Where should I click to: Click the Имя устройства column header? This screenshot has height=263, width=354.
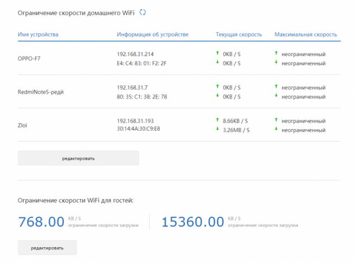pos(38,35)
